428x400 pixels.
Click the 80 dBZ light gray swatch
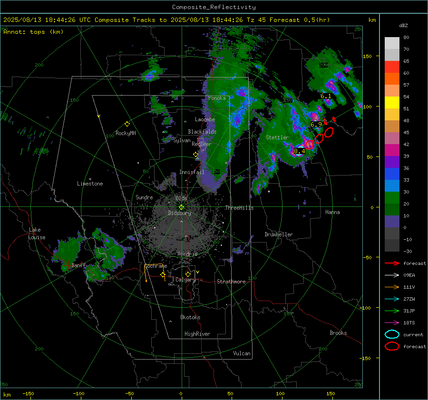pos(392,43)
